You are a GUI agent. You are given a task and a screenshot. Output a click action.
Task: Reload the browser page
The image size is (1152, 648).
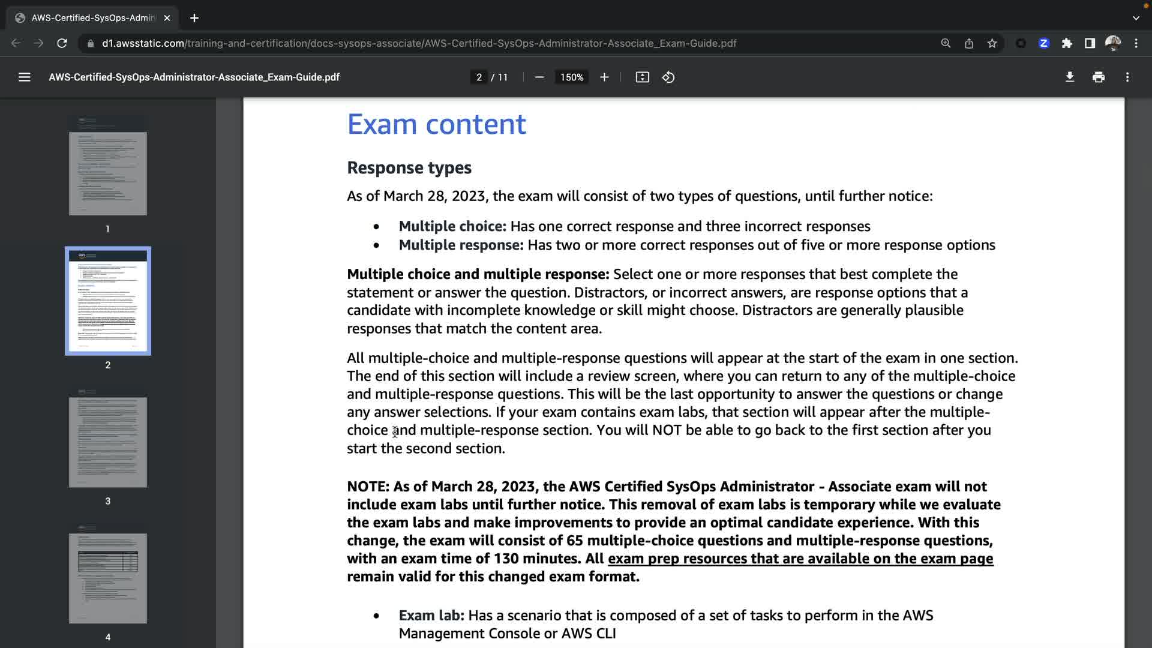coord(62,43)
